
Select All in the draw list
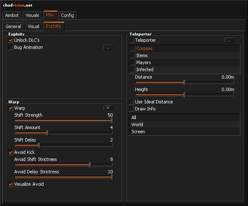[x=184, y=117]
